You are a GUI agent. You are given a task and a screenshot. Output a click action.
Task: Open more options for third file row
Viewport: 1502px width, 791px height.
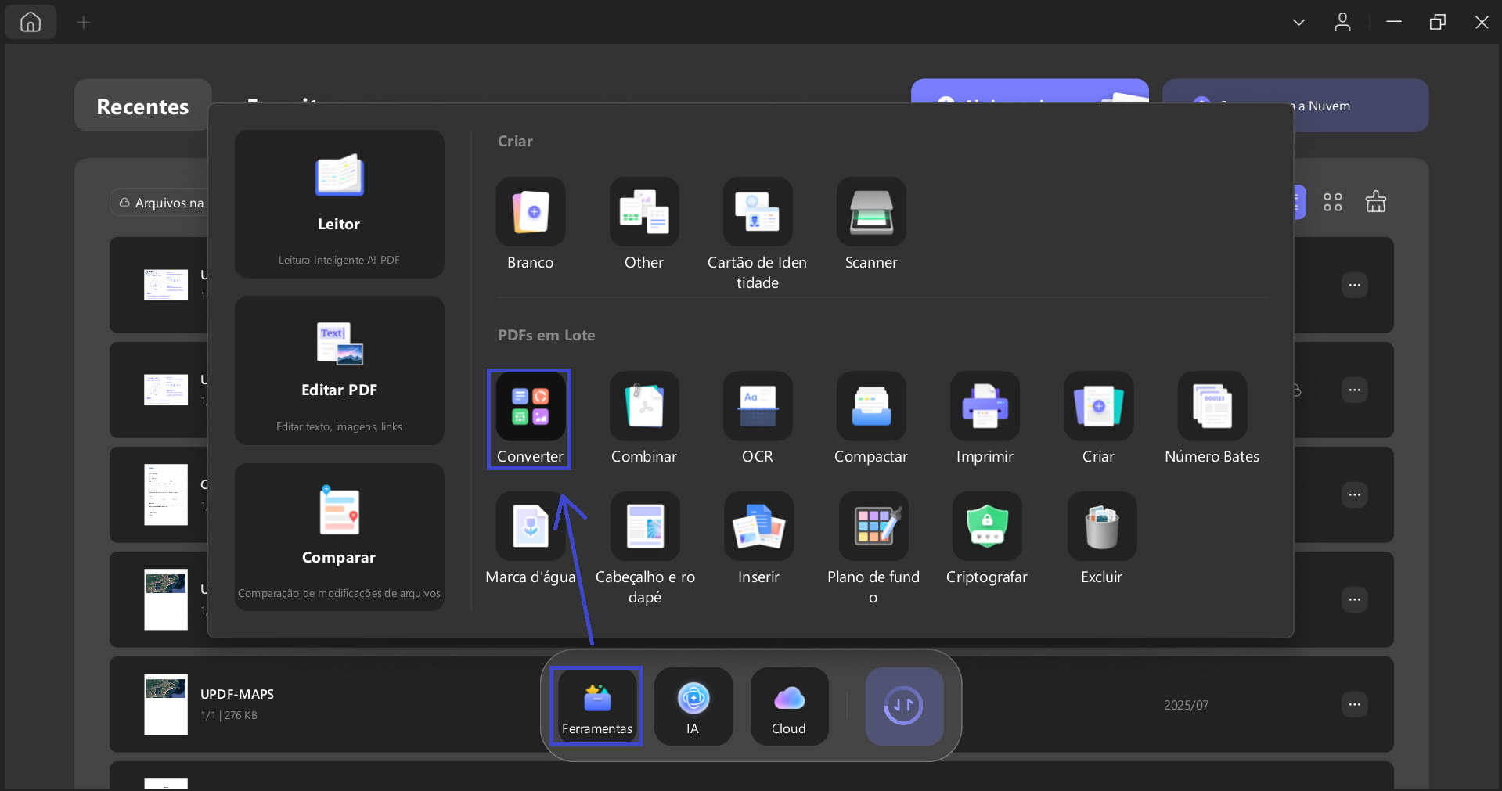point(1354,494)
